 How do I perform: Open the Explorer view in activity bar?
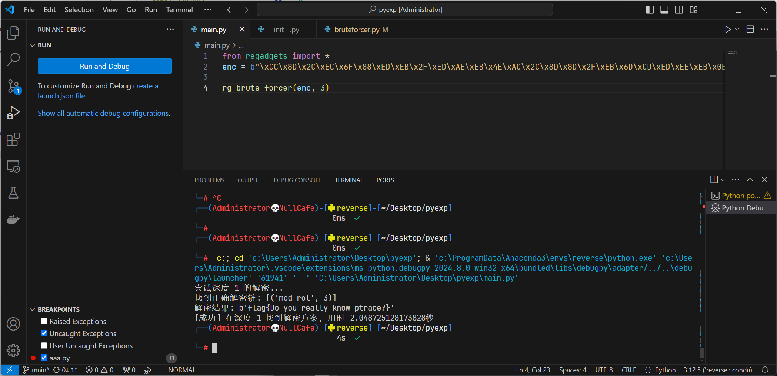pyautogui.click(x=13, y=33)
